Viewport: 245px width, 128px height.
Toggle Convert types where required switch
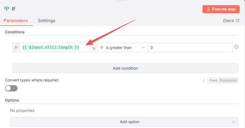[11, 88]
